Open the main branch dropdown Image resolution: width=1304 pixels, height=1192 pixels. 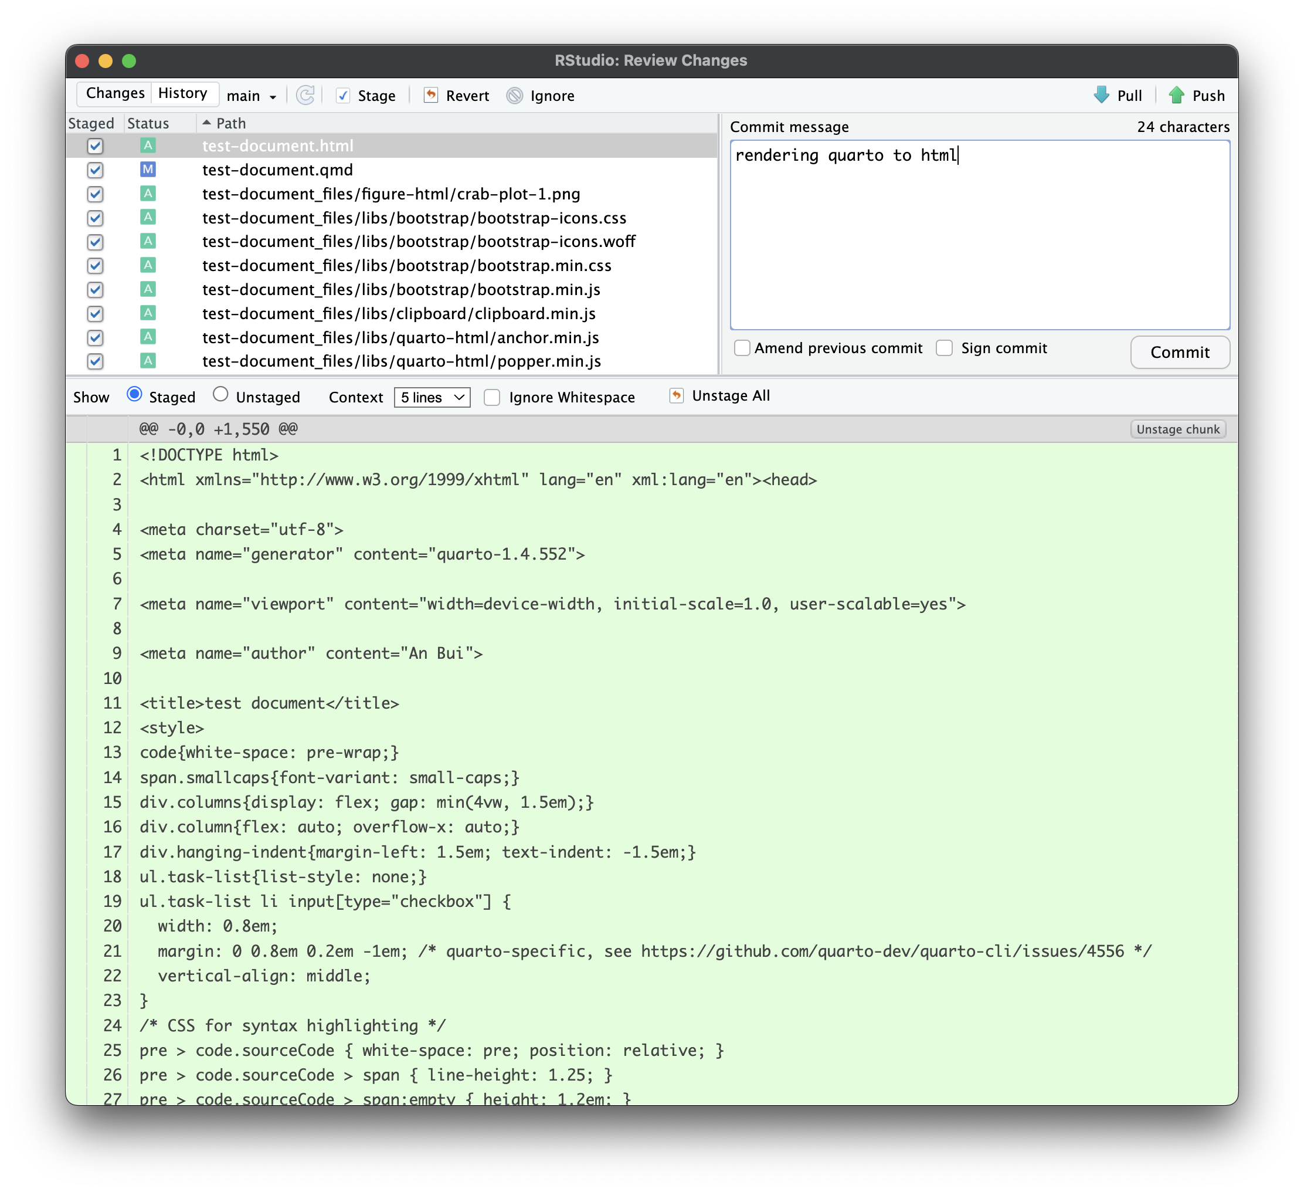[252, 96]
